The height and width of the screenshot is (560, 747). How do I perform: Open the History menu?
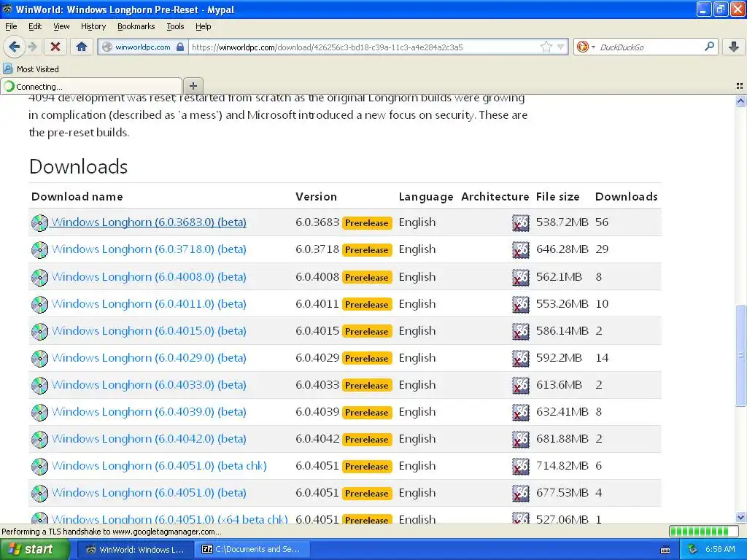coord(93,26)
